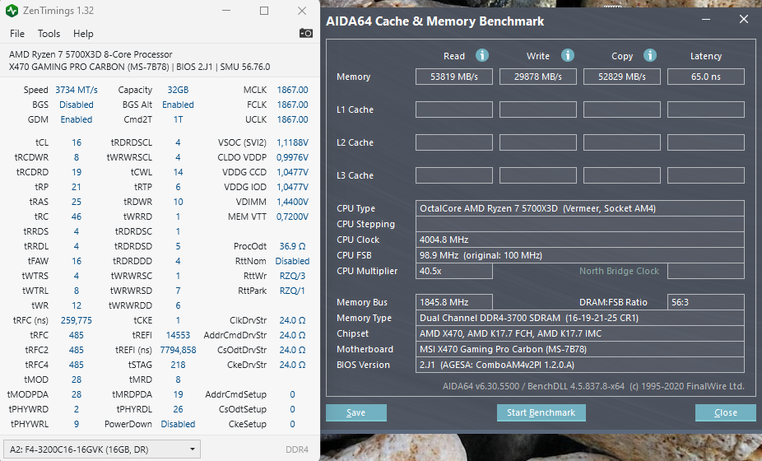Click the GDM value Enabled
Image resolution: width=762 pixels, height=461 pixels.
(x=77, y=119)
